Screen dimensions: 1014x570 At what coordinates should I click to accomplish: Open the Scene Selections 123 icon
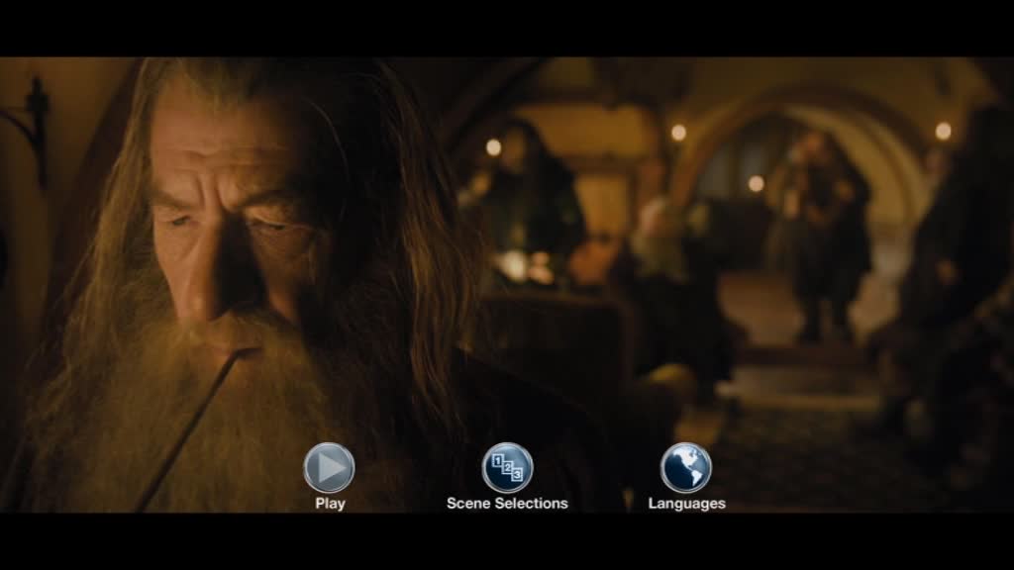click(508, 468)
